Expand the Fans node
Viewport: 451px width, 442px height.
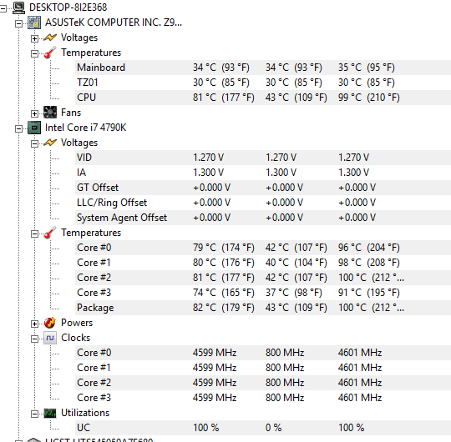(34, 113)
